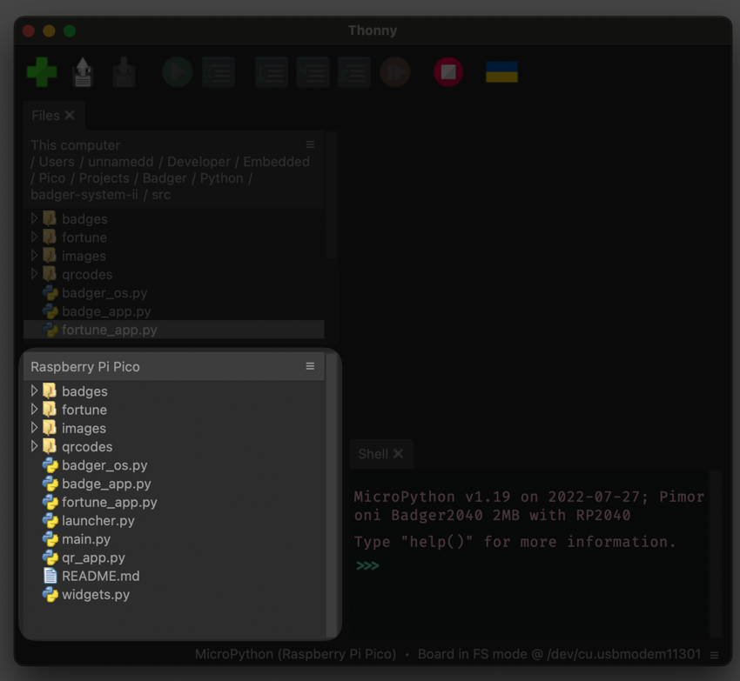Screen dimensions: 740x681
Task: Click the Shell prompt input line
Action: pyautogui.click(x=528, y=565)
